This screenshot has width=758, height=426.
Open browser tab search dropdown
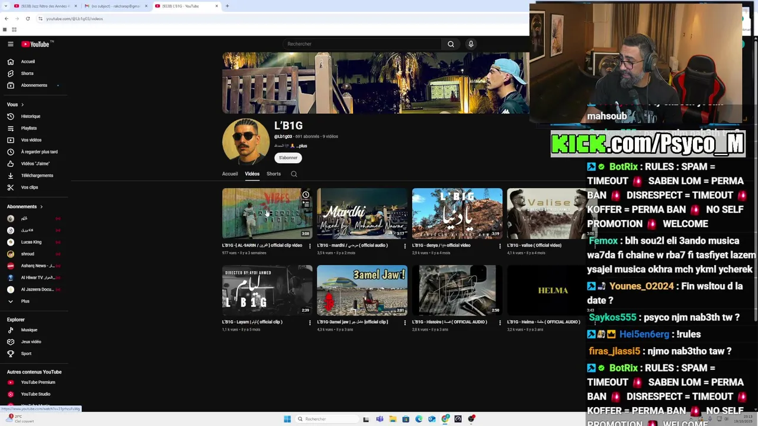(5, 6)
